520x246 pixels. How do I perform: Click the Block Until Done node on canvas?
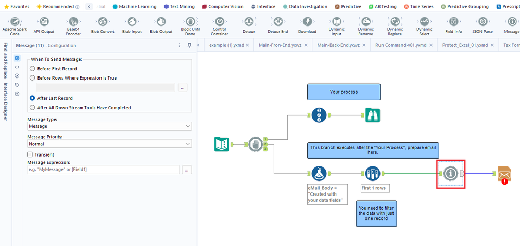[256, 144]
